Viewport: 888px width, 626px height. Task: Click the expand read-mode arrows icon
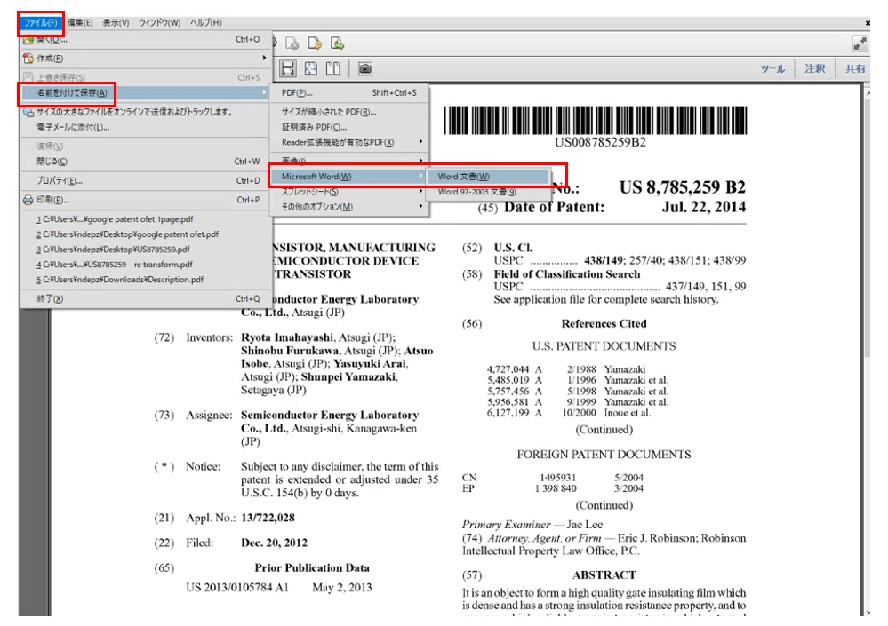point(860,44)
